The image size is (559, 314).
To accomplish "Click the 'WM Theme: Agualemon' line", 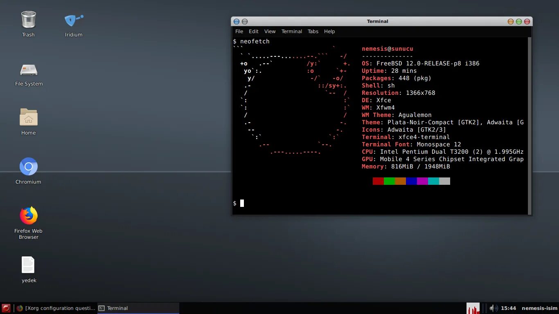I will click(397, 115).
